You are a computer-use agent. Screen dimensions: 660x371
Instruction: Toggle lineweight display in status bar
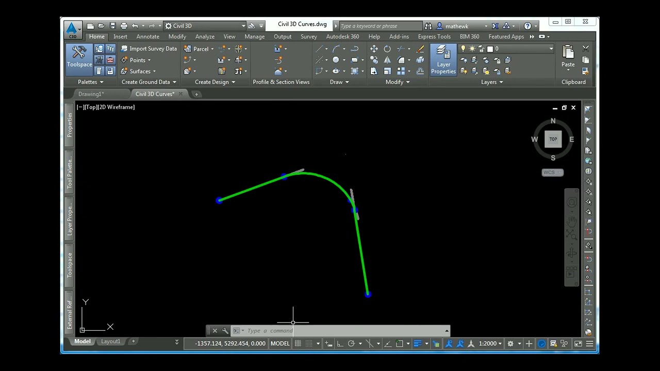(418, 344)
